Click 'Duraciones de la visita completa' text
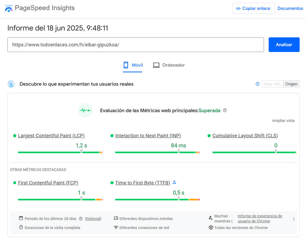This screenshot has height=242, width=306. (x=52, y=228)
